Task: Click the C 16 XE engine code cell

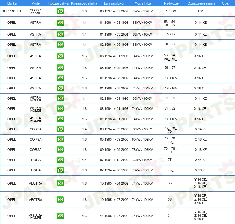Action: [x=201, y=139]
